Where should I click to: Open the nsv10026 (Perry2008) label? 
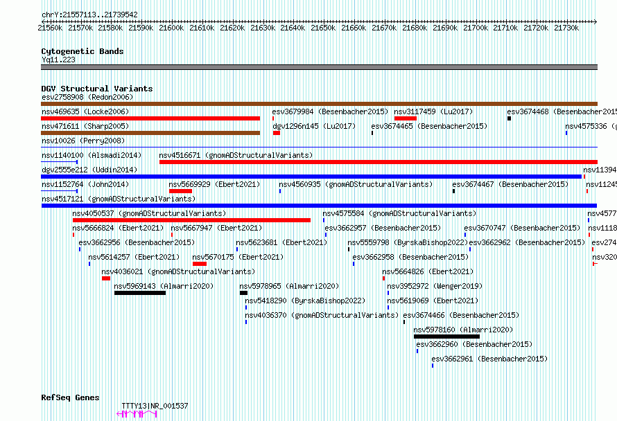83,141
